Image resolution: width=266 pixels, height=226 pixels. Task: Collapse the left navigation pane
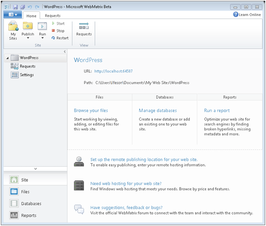click(65, 52)
